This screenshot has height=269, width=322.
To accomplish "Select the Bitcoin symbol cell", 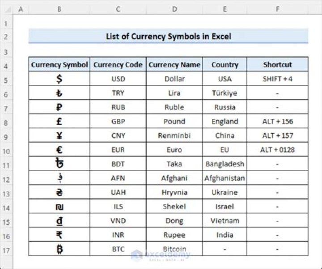I will (59, 249).
